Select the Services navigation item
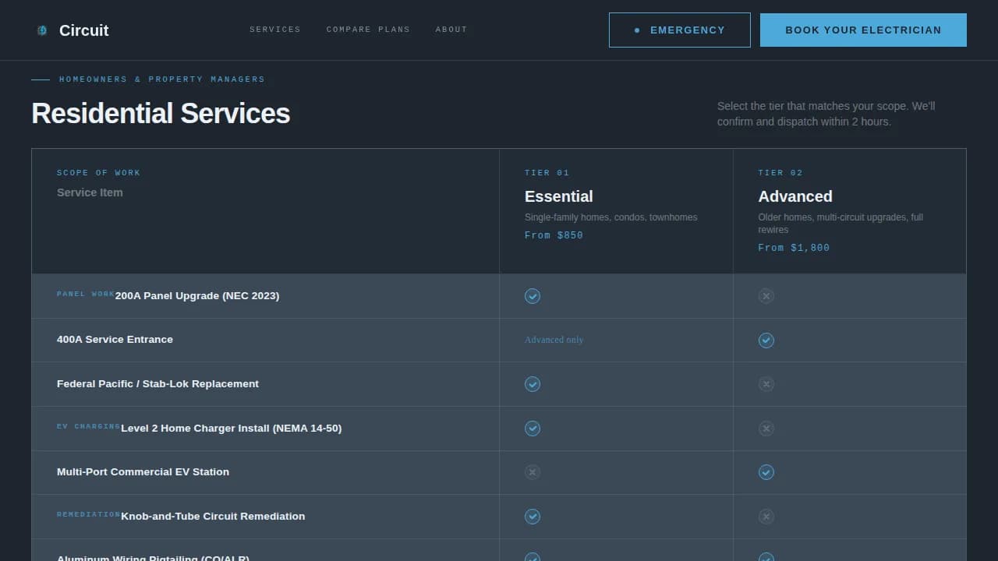Screen dimensions: 998x561 [x=275, y=30]
